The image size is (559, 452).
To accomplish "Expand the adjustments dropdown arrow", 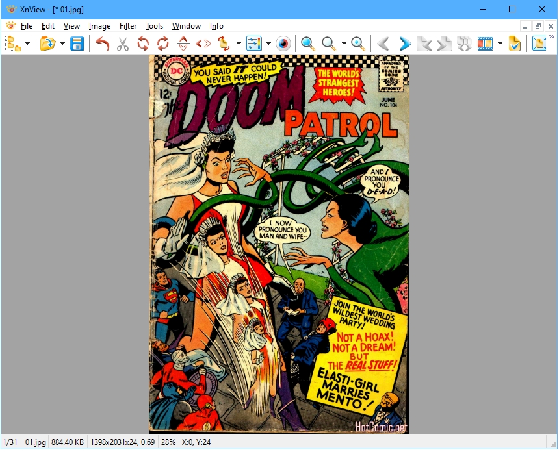I will click(268, 44).
